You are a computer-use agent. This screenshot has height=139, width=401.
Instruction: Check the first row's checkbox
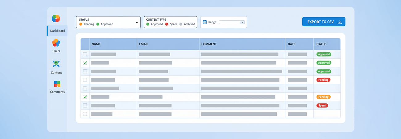pyautogui.click(x=85, y=54)
